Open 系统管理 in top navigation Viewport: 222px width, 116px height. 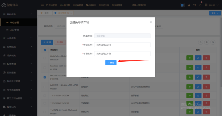117,5
